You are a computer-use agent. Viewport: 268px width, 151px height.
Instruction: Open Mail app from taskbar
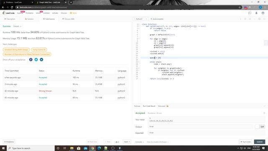85,148
